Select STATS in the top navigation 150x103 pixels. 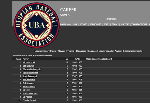(106, 24)
